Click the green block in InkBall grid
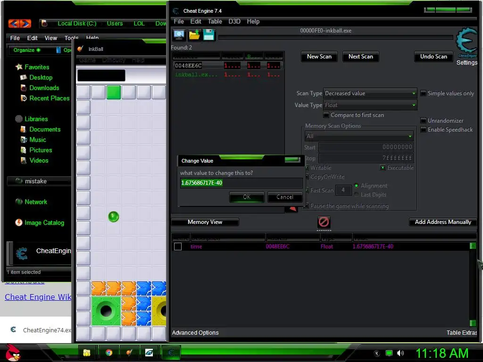 click(114, 92)
